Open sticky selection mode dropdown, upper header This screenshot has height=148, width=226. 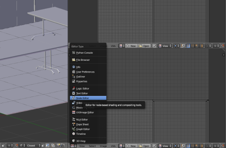click(208, 46)
